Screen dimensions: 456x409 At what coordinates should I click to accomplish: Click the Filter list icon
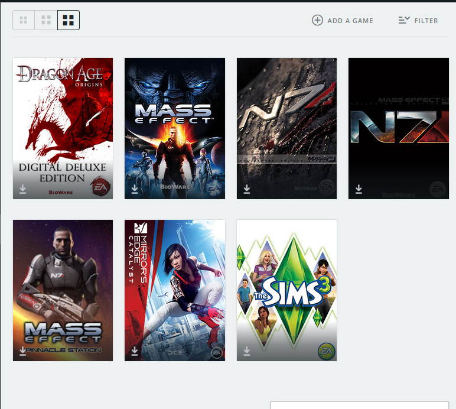(404, 20)
